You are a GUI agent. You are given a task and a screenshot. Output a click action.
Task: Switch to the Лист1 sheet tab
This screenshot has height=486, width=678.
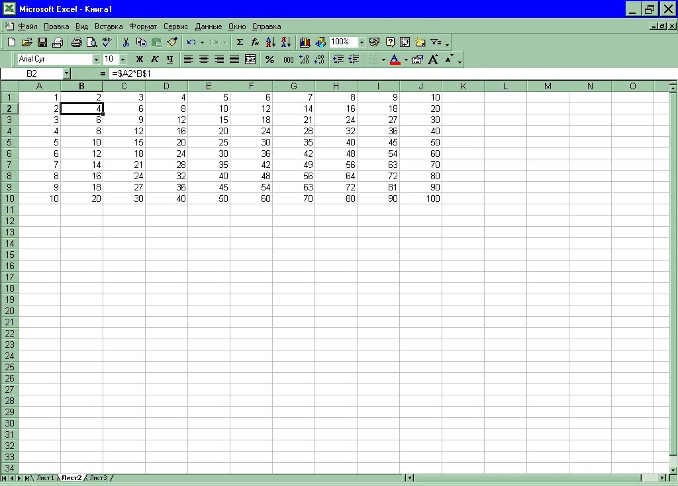click(x=45, y=478)
